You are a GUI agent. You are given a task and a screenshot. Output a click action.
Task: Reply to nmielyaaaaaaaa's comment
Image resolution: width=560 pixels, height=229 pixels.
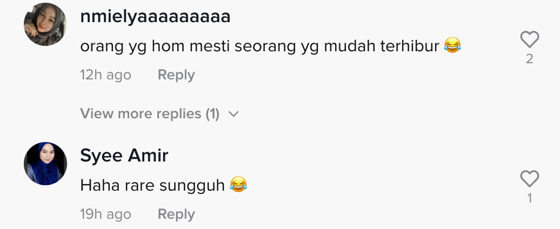(176, 75)
